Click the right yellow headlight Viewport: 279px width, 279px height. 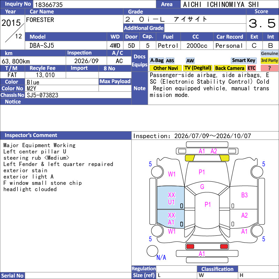coord(224,158)
